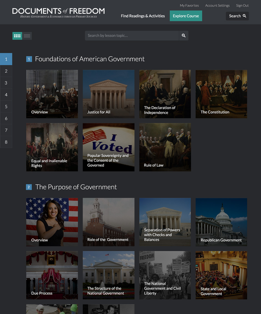Select the blue unit 1 badge beside Foundations heading
Image resolution: width=261 pixels, height=314 pixels.
point(29,59)
